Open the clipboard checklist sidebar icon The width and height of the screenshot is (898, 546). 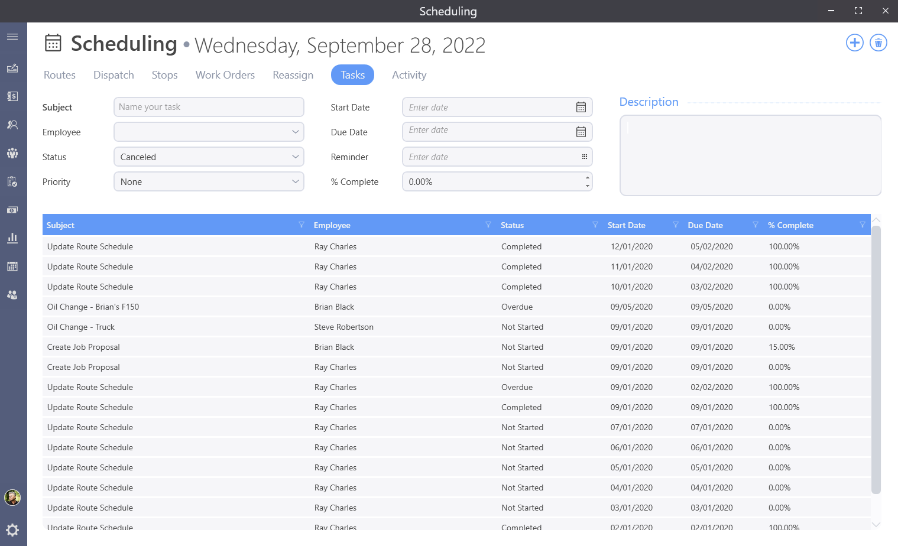(x=12, y=181)
